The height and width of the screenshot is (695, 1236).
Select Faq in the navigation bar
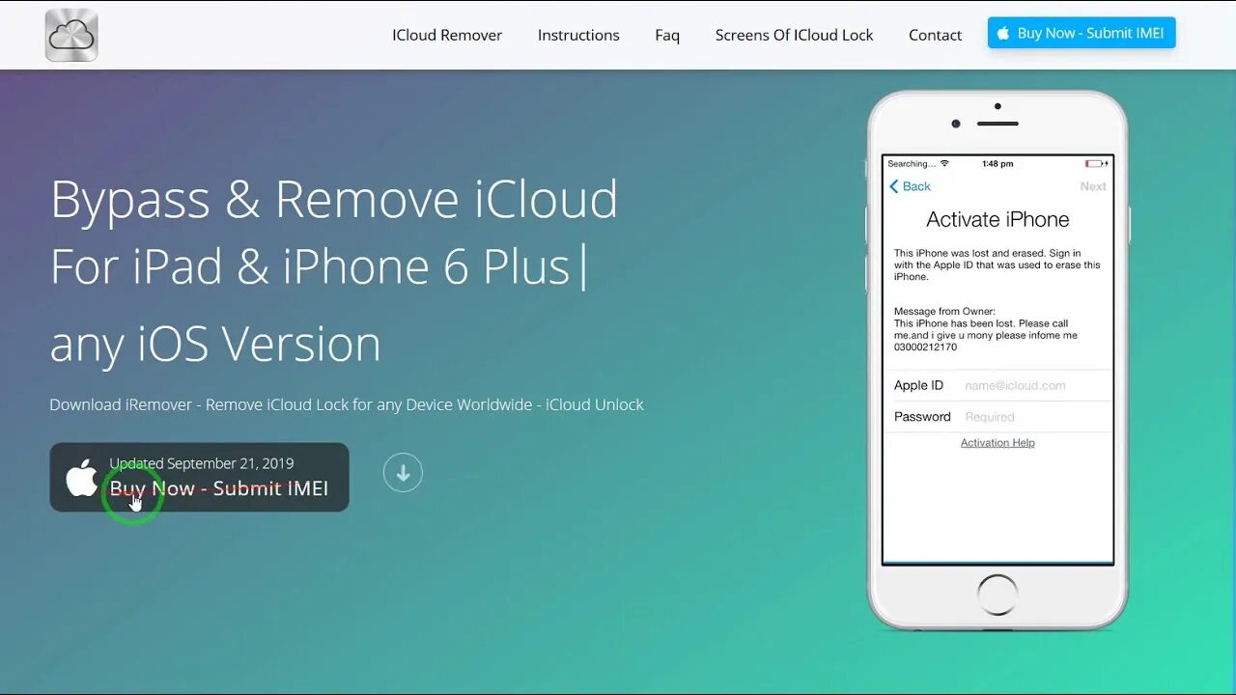(x=667, y=35)
